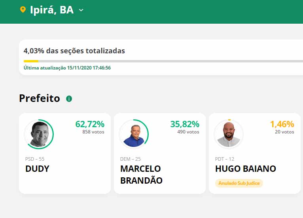Click Dudy's candidate photo

[38, 134]
